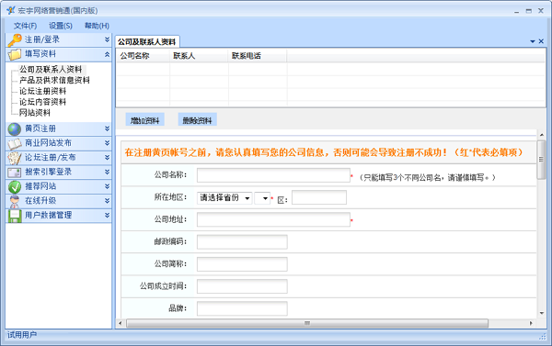Click the vertical scrollbar up arrow
Screen dimensions: 552x346
coord(542,135)
